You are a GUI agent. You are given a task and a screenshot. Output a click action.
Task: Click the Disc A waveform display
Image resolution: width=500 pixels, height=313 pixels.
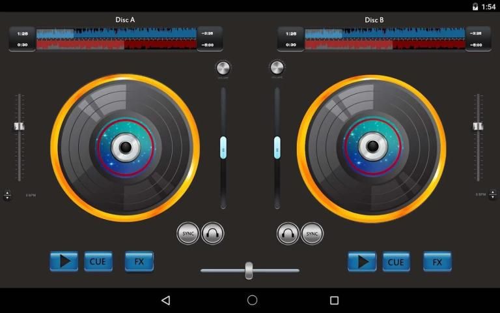click(117, 39)
